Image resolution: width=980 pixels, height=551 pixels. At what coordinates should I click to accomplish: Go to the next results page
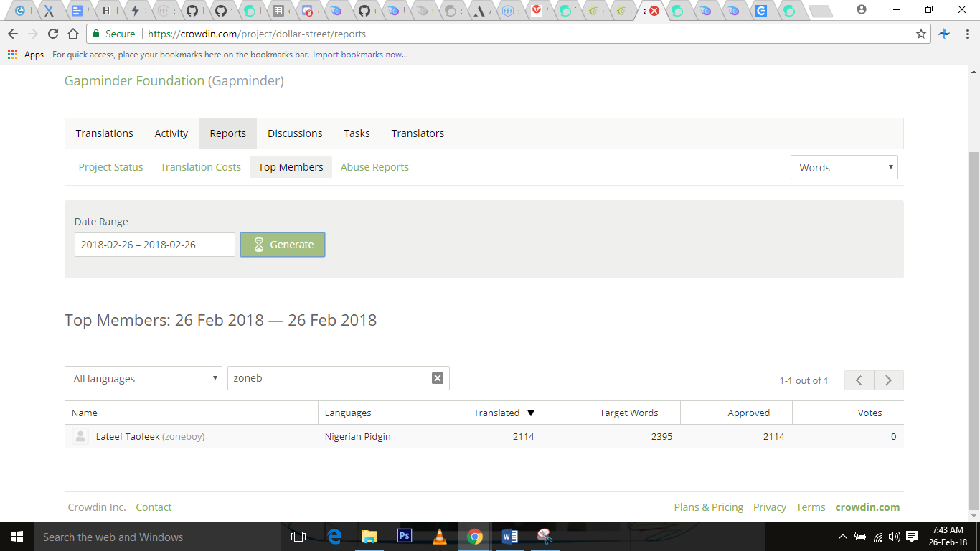point(889,380)
